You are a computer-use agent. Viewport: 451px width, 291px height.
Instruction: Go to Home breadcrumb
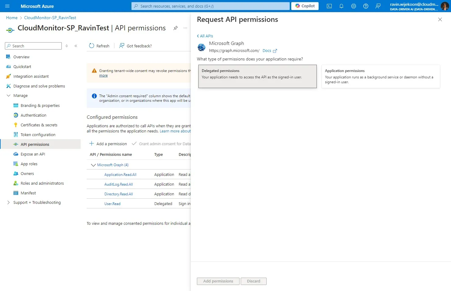coord(12,18)
